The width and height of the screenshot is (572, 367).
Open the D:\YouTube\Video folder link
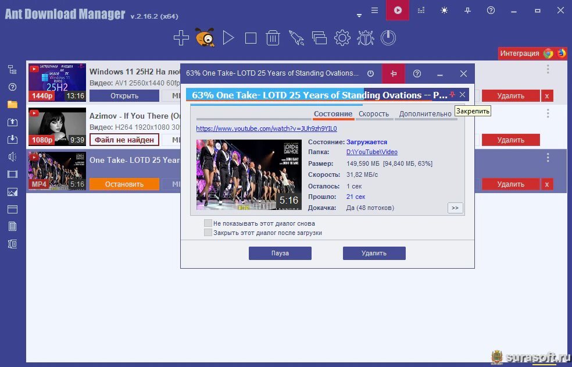pos(372,152)
